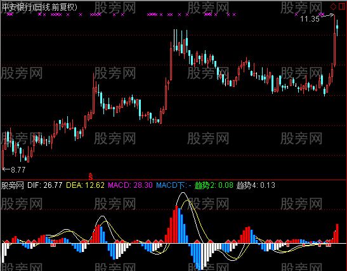Image resolution: width=347 pixels, height=271 pixels.
Task: Click the 趋势4: 0.13 value
Action: point(256,185)
